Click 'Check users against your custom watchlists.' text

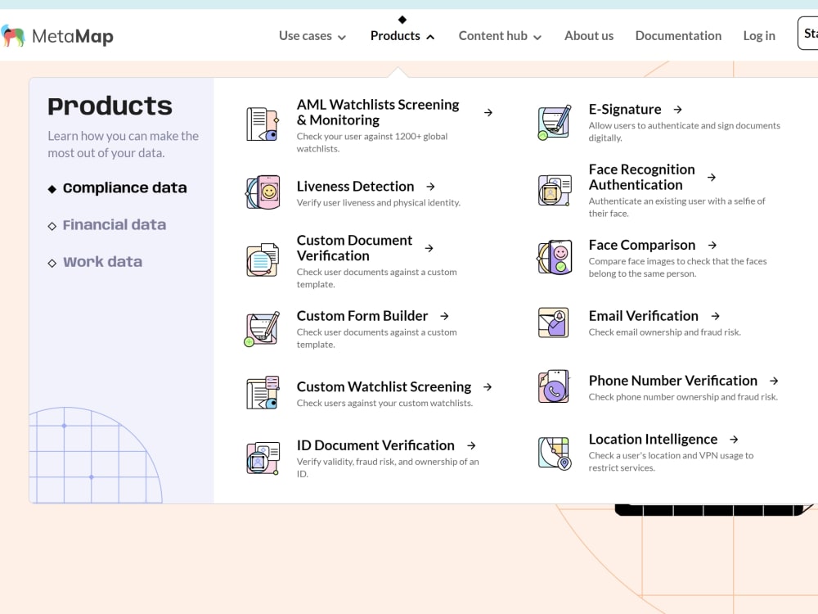pyautogui.click(x=385, y=403)
